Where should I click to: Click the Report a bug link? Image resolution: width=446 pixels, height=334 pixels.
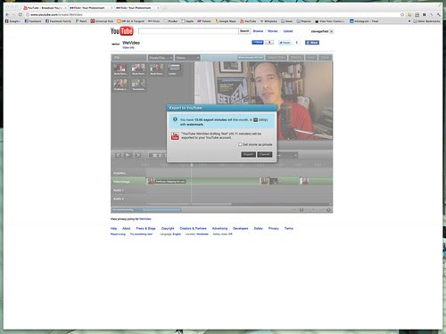coord(118,234)
